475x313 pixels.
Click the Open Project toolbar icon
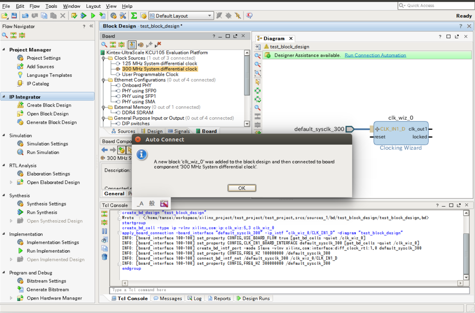pos(5,16)
